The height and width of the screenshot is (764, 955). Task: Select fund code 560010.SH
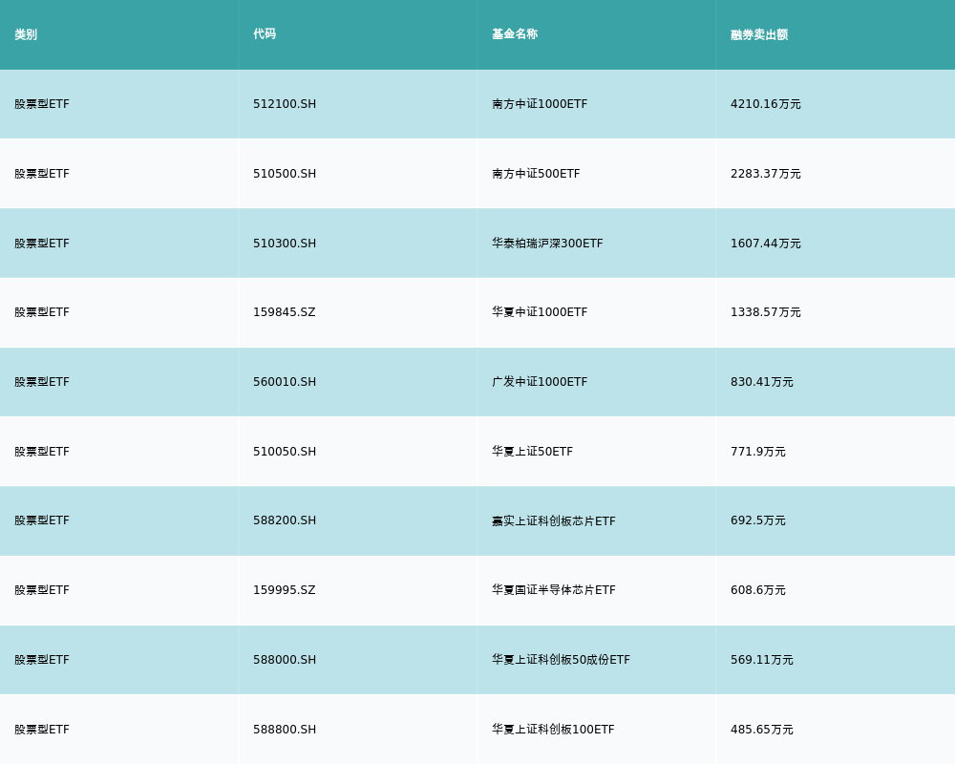tap(285, 382)
